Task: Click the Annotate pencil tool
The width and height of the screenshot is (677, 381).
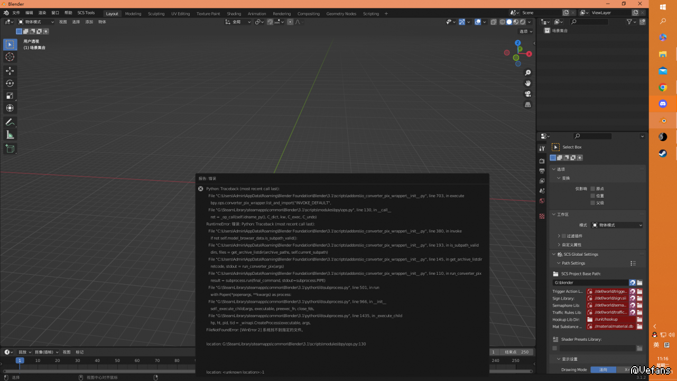Action: click(10, 122)
